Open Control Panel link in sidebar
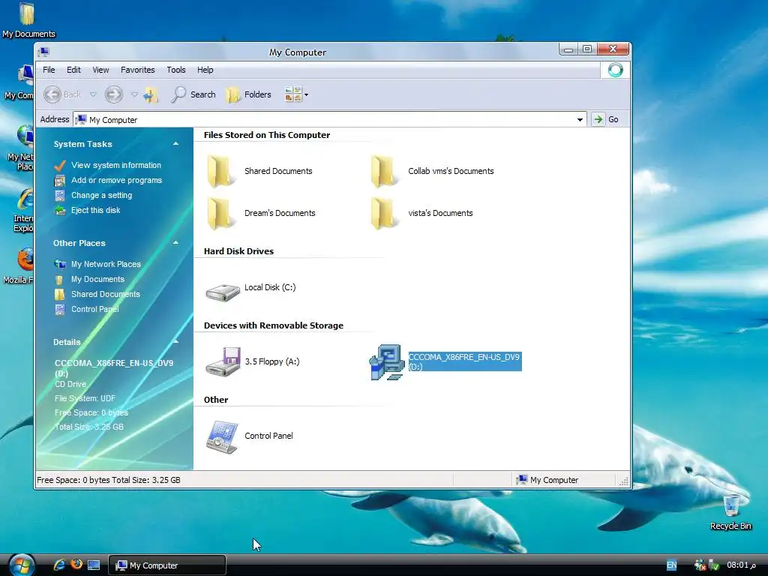 coord(95,309)
